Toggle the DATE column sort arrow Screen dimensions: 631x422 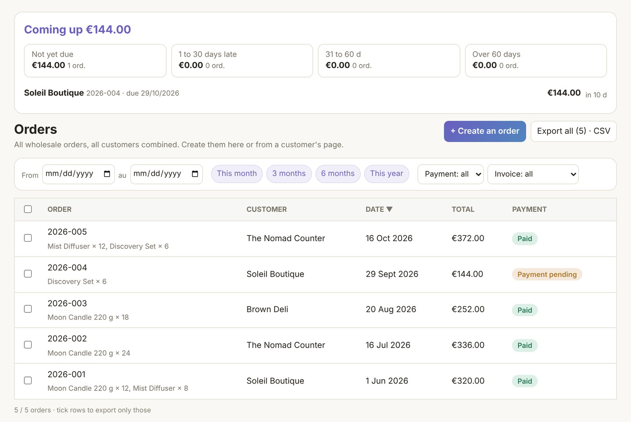(389, 209)
